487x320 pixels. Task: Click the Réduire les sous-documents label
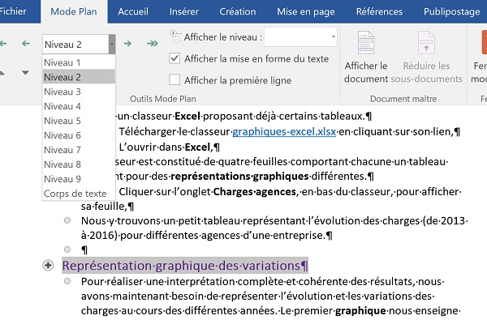[427, 72]
